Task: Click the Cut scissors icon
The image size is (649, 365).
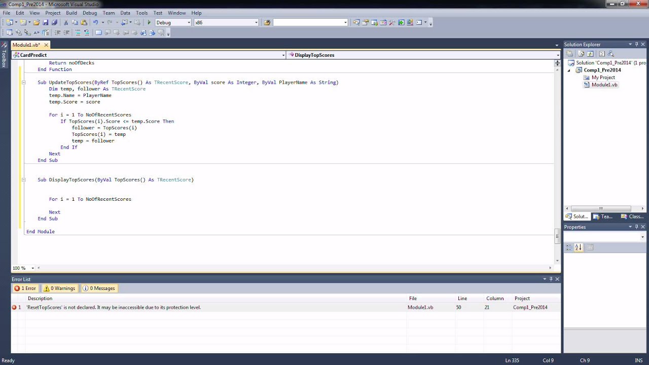Action: [x=66, y=22]
